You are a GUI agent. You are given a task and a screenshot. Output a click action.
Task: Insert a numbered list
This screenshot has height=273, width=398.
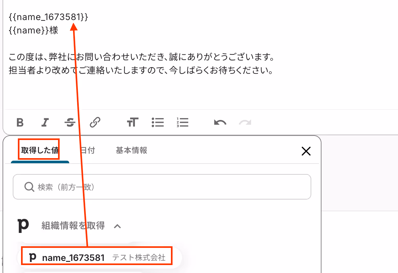182,122
